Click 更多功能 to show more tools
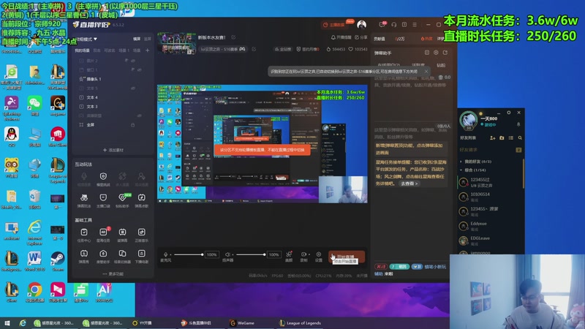The image size is (585, 329). [x=113, y=273]
